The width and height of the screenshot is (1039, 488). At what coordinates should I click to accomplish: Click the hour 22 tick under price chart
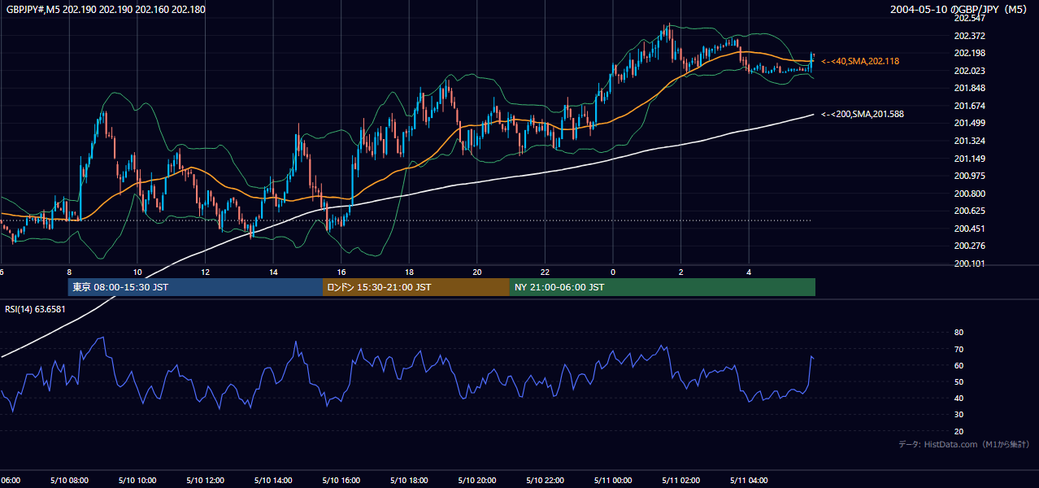coord(545,272)
